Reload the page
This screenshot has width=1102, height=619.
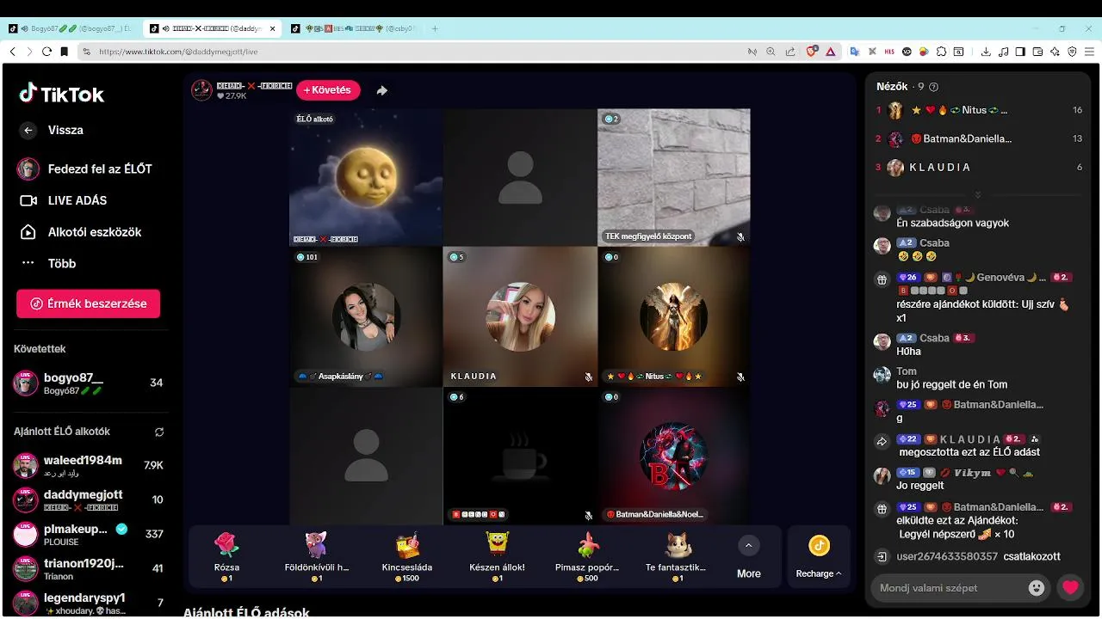pyautogui.click(x=46, y=52)
